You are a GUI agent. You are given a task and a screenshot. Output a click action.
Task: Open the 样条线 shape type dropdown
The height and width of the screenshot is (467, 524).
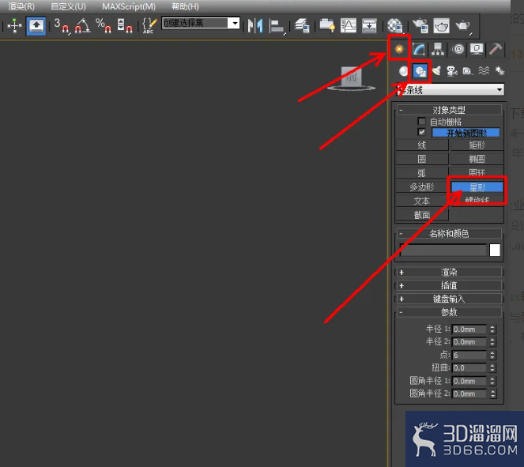(x=450, y=89)
